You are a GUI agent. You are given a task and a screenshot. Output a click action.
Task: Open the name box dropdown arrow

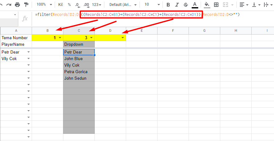coord(15,15)
